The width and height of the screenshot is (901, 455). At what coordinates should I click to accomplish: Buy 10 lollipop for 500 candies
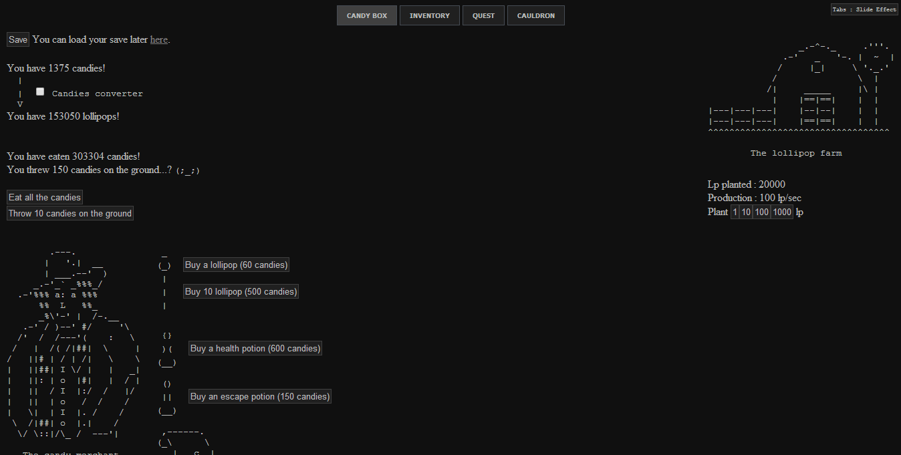point(241,291)
